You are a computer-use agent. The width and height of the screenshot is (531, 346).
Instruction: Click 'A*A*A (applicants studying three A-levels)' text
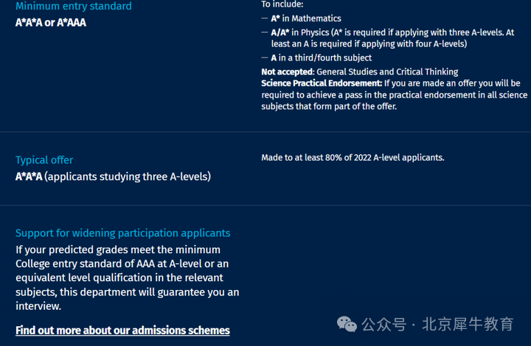point(113,176)
